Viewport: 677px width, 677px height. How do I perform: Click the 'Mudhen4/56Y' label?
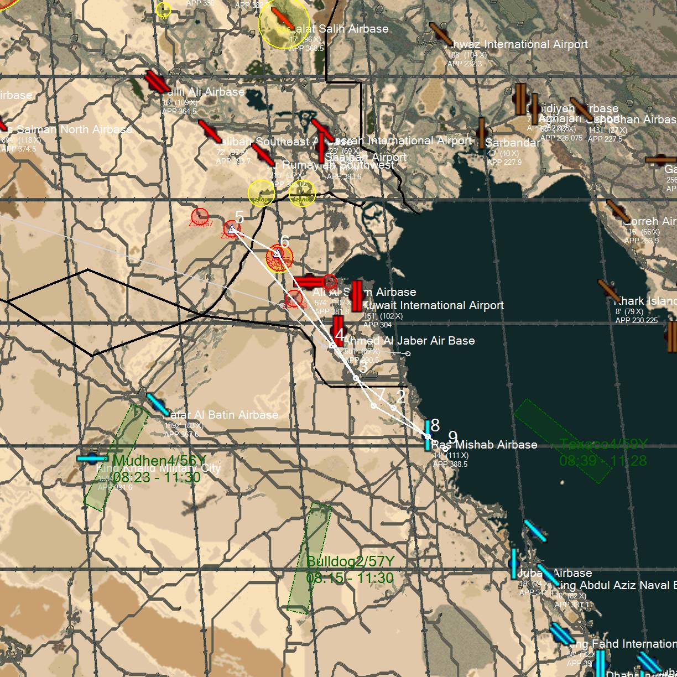pos(159,461)
